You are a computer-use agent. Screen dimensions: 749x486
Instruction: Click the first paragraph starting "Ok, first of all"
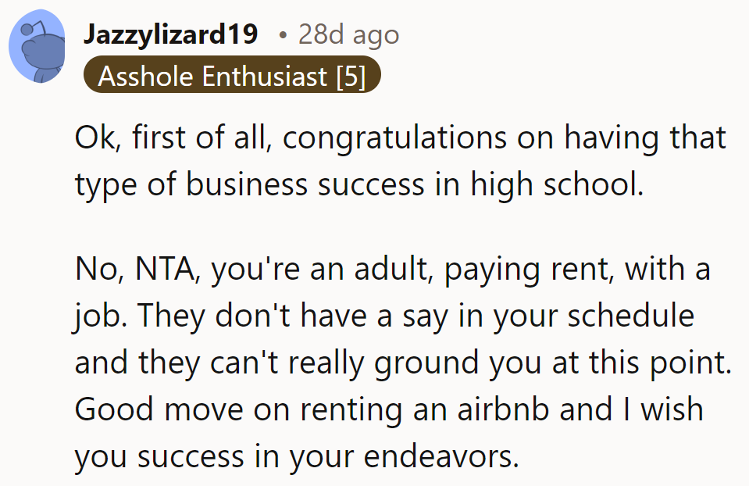(400, 162)
